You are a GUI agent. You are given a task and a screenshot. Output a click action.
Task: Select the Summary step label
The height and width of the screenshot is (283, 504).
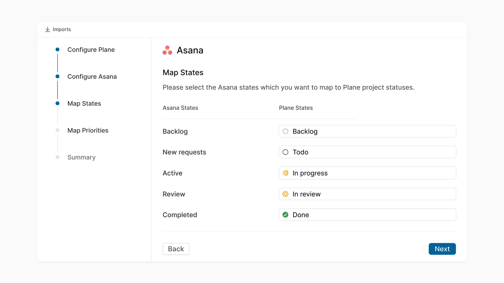81,157
